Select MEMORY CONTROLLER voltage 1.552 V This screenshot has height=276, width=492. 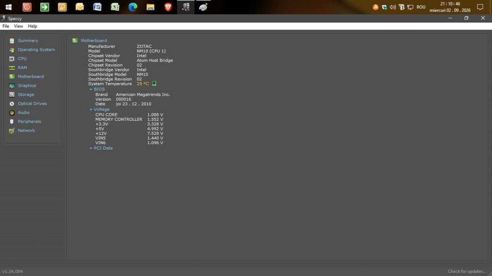pos(155,119)
